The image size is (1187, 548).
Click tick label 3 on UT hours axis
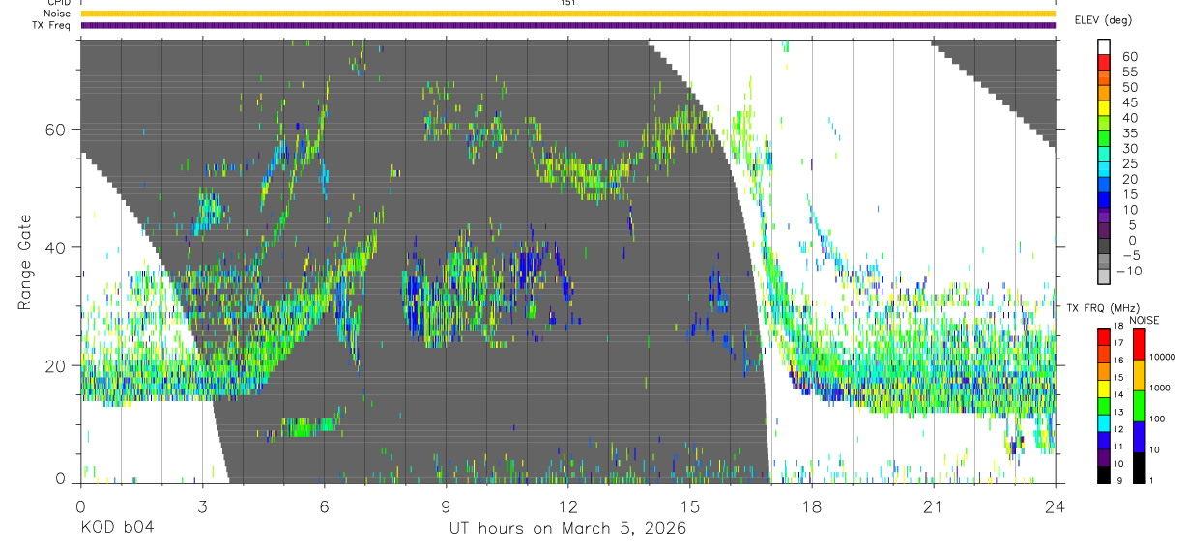pos(202,505)
